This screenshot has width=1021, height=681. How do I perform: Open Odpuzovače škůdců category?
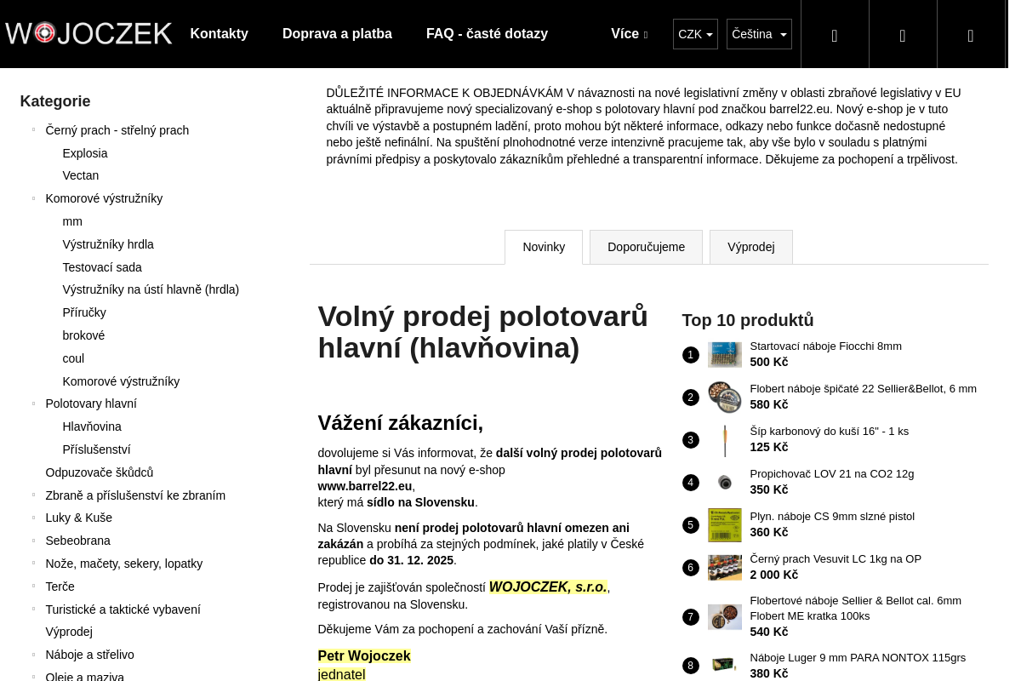pyautogui.click(x=100, y=472)
